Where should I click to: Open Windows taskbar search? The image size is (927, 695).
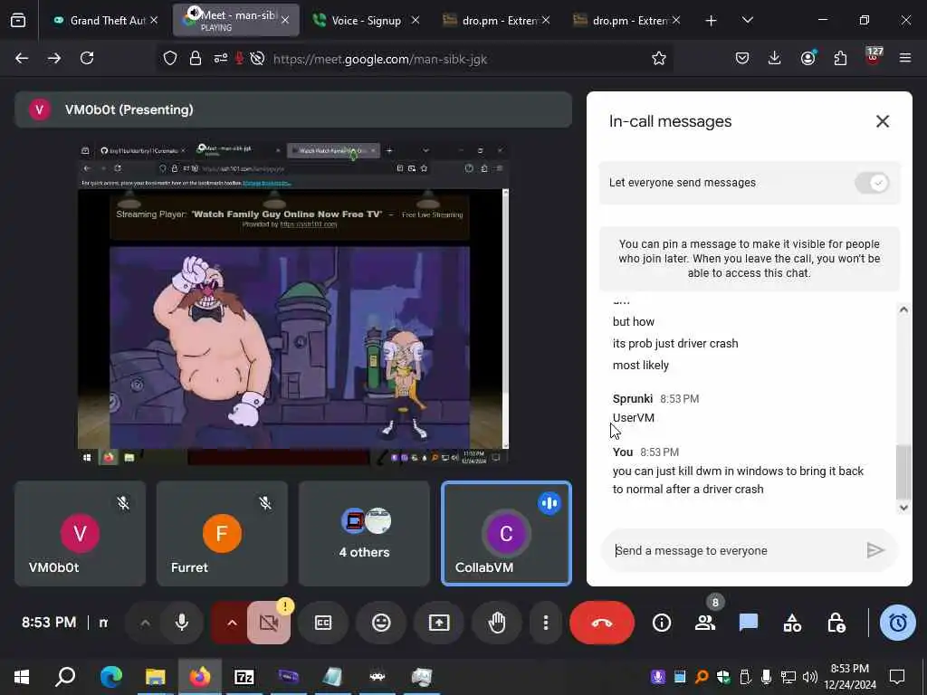click(x=65, y=676)
